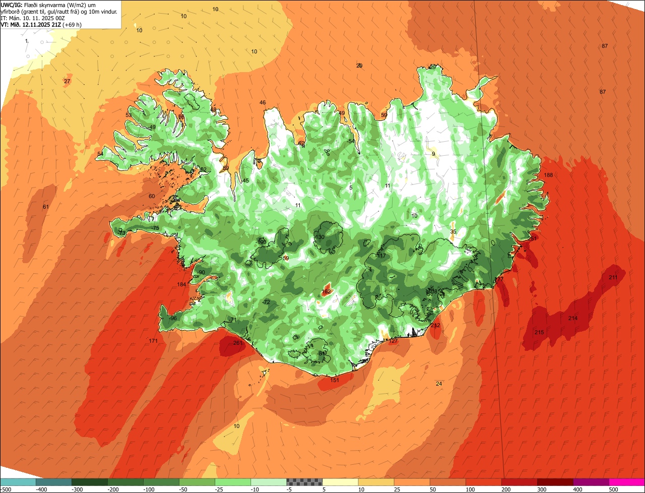Click the map value 184 off the west coast
Screen dimensions: 645x493
(181, 284)
